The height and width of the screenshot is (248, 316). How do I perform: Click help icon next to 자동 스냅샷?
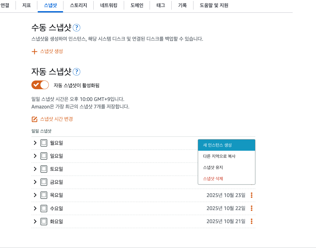click(x=77, y=72)
